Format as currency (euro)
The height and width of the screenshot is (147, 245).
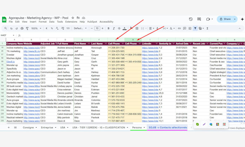46,28
